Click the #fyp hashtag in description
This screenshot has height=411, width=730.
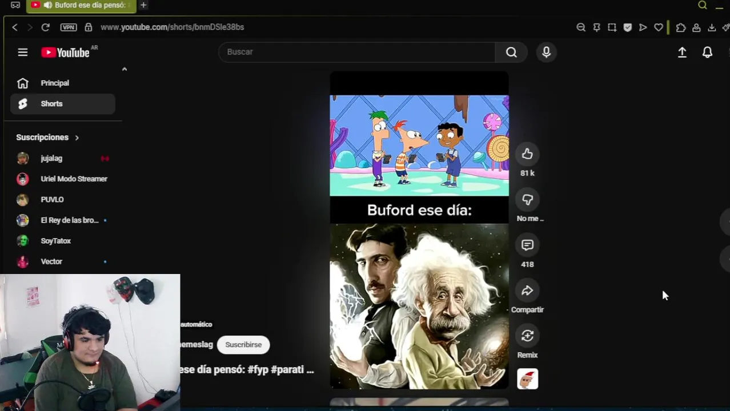[x=258, y=369]
